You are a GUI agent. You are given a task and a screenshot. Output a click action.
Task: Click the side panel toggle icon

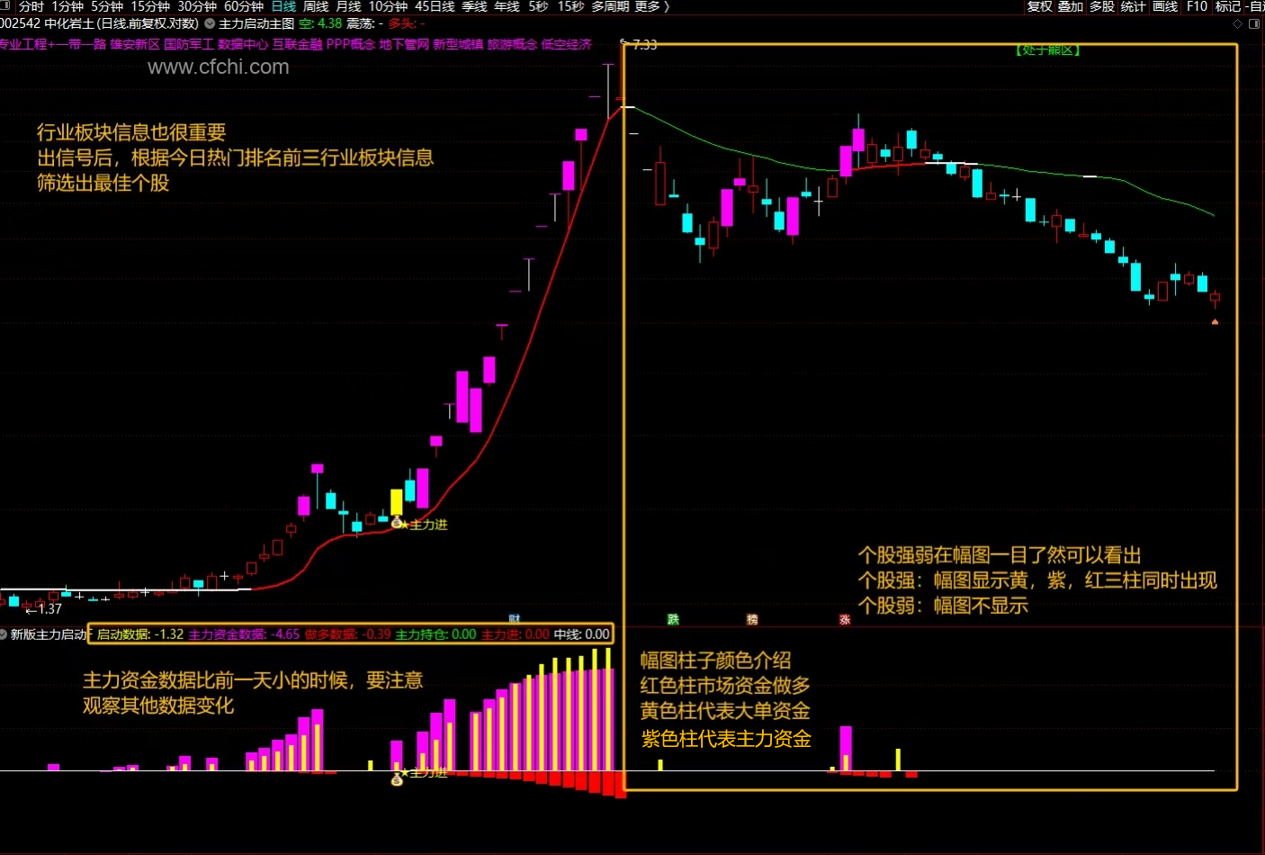[x=1254, y=23]
